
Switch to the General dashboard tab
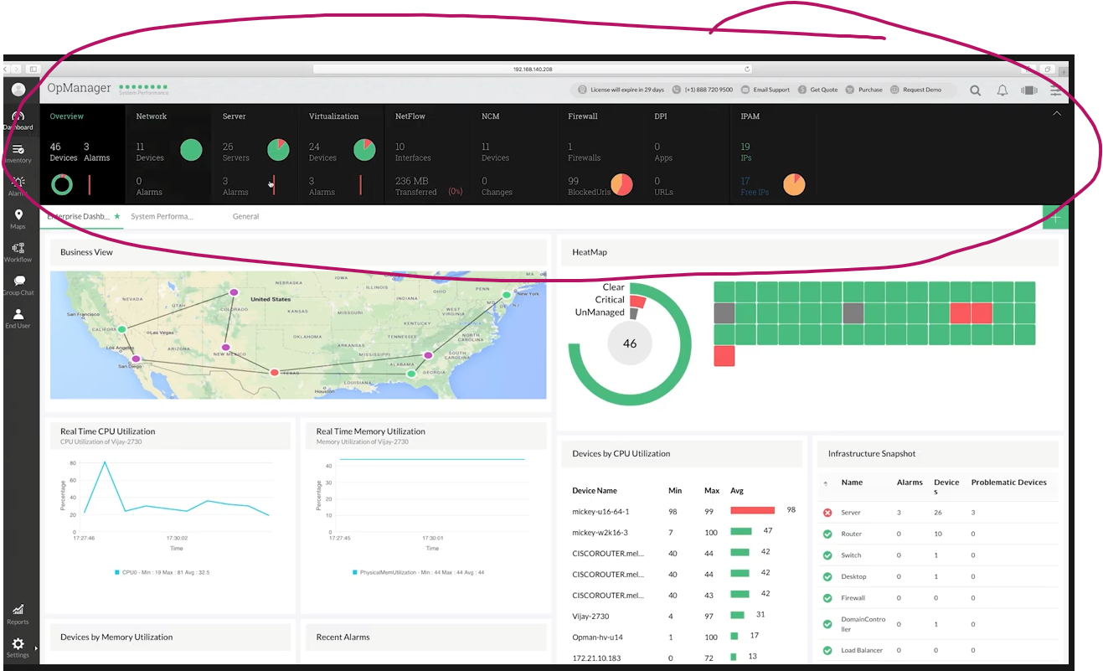coord(245,216)
